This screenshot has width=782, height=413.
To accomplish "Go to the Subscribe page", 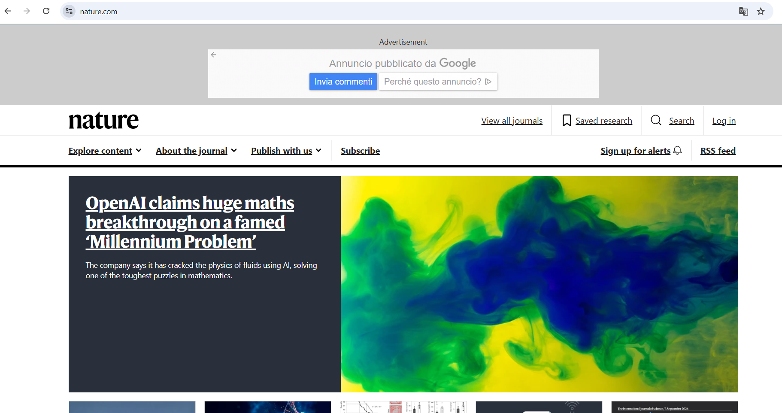I will [x=360, y=151].
